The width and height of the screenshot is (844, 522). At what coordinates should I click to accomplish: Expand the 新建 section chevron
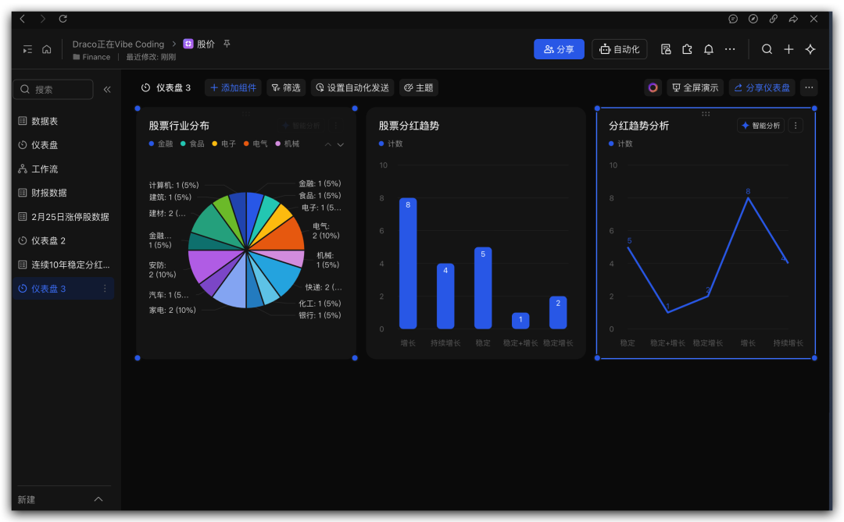[x=98, y=499]
